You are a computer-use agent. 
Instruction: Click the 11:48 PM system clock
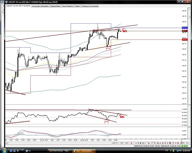(x=186, y=151)
